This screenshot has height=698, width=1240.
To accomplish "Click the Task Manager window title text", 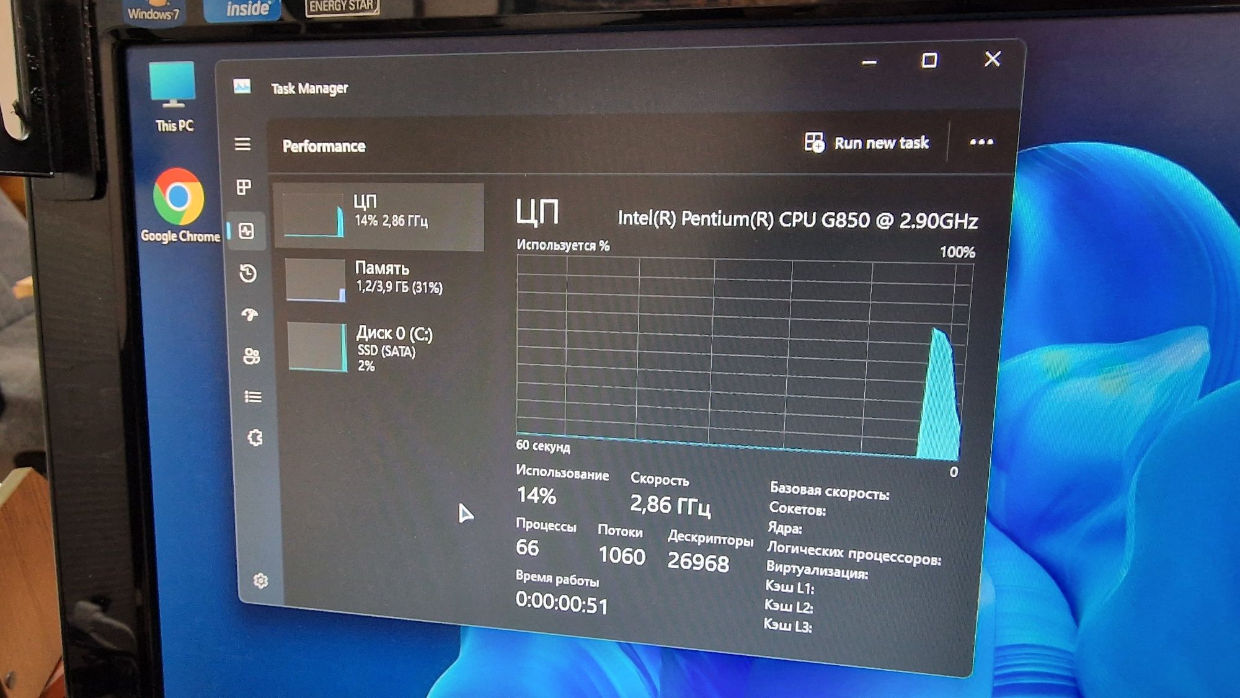I will (309, 88).
